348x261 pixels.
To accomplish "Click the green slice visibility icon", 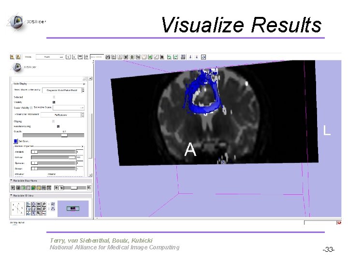I will pyautogui.click(x=23, y=188).
